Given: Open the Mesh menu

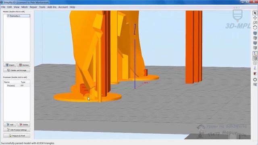Looking at the screenshot, I should coord(25,7).
